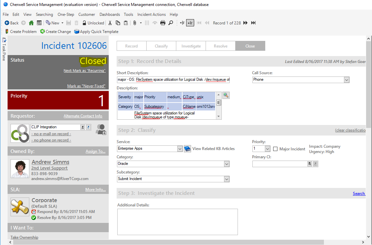
Task: Click the add customer icon beside Requestor
Action: pyautogui.click(x=101, y=129)
